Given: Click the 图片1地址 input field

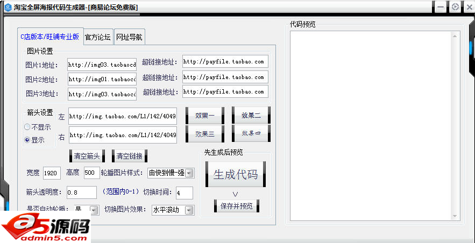Looking at the screenshot, I should [102, 65].
